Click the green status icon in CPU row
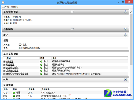The image size is (134, 100). (x=14, y=93)
